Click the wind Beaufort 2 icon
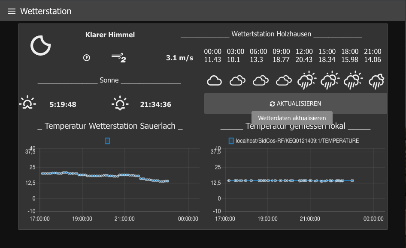The width and height of the screenshot is (406, 248). click(118, 58)
